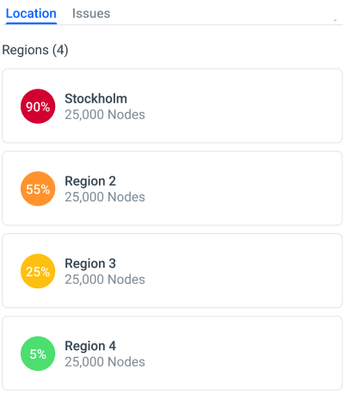Click the 25,000 Nodes label under Region 2
The height and width of the screenshot is (401, 351).
[x=105, y=197]
